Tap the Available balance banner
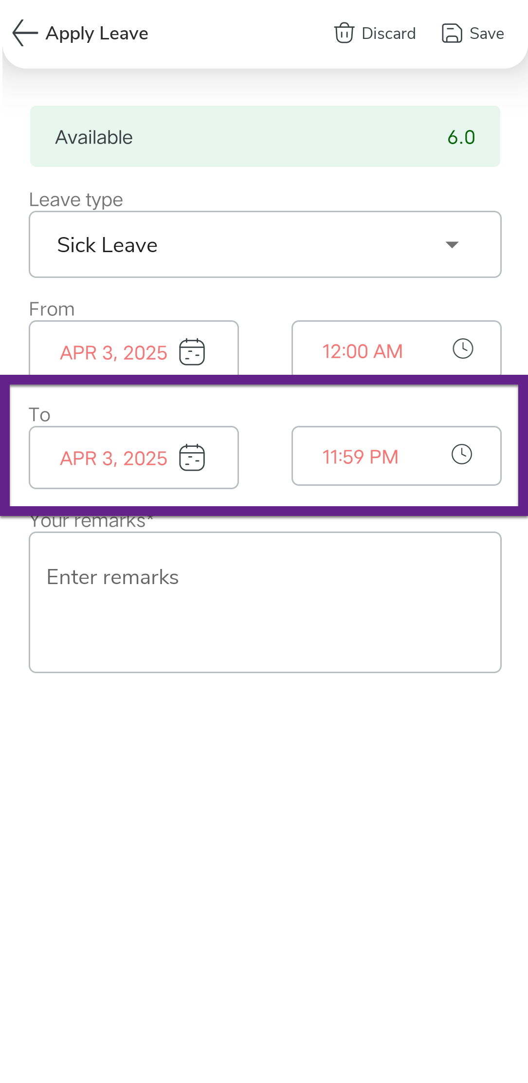The image size is (528, 1083). (x=265, y=137)
